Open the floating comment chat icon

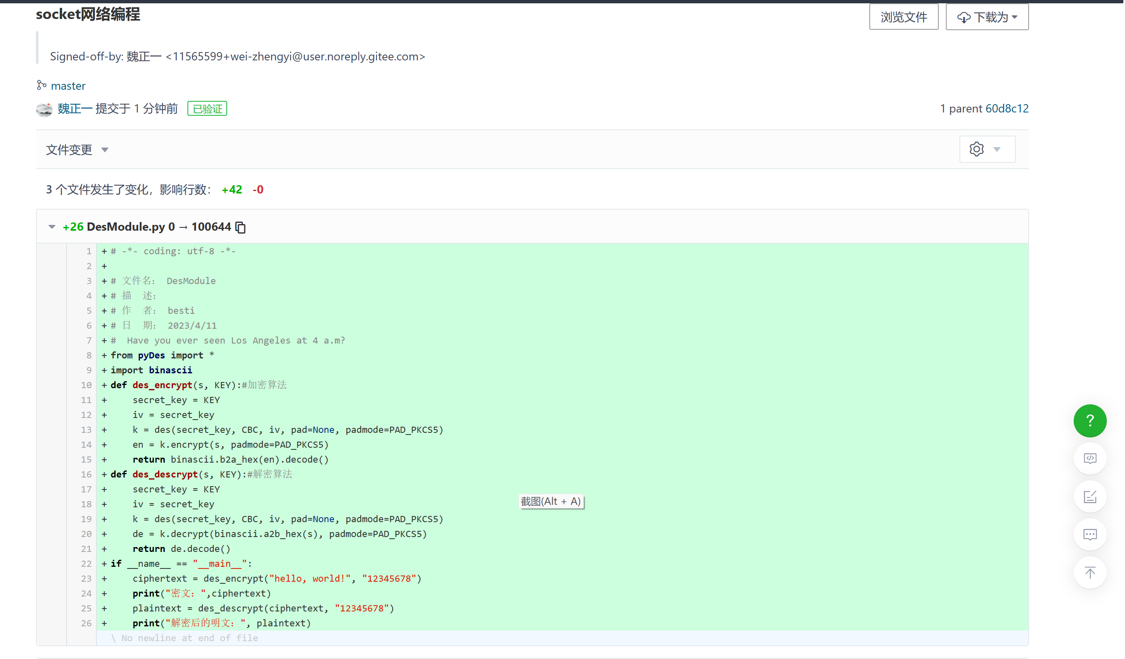(1089, 535)
